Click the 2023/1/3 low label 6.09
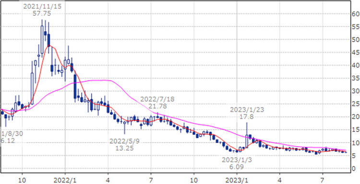The height and width of the screenshot is (184, 360). [x=237, y=167]
